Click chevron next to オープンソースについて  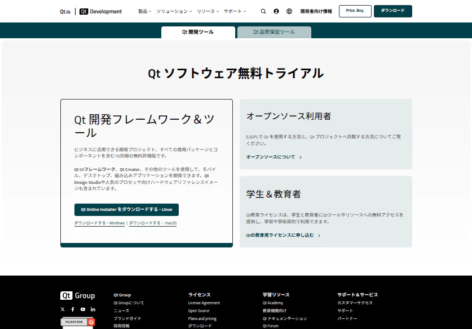[301, 157]
